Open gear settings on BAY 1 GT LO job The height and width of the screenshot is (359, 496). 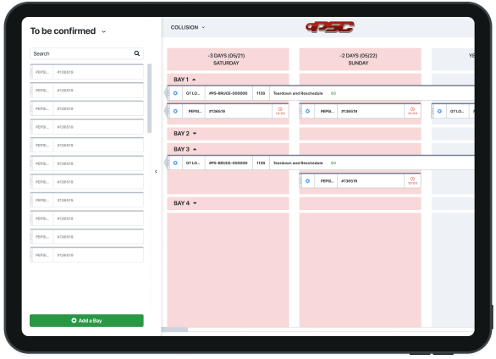tap(175, 93)
